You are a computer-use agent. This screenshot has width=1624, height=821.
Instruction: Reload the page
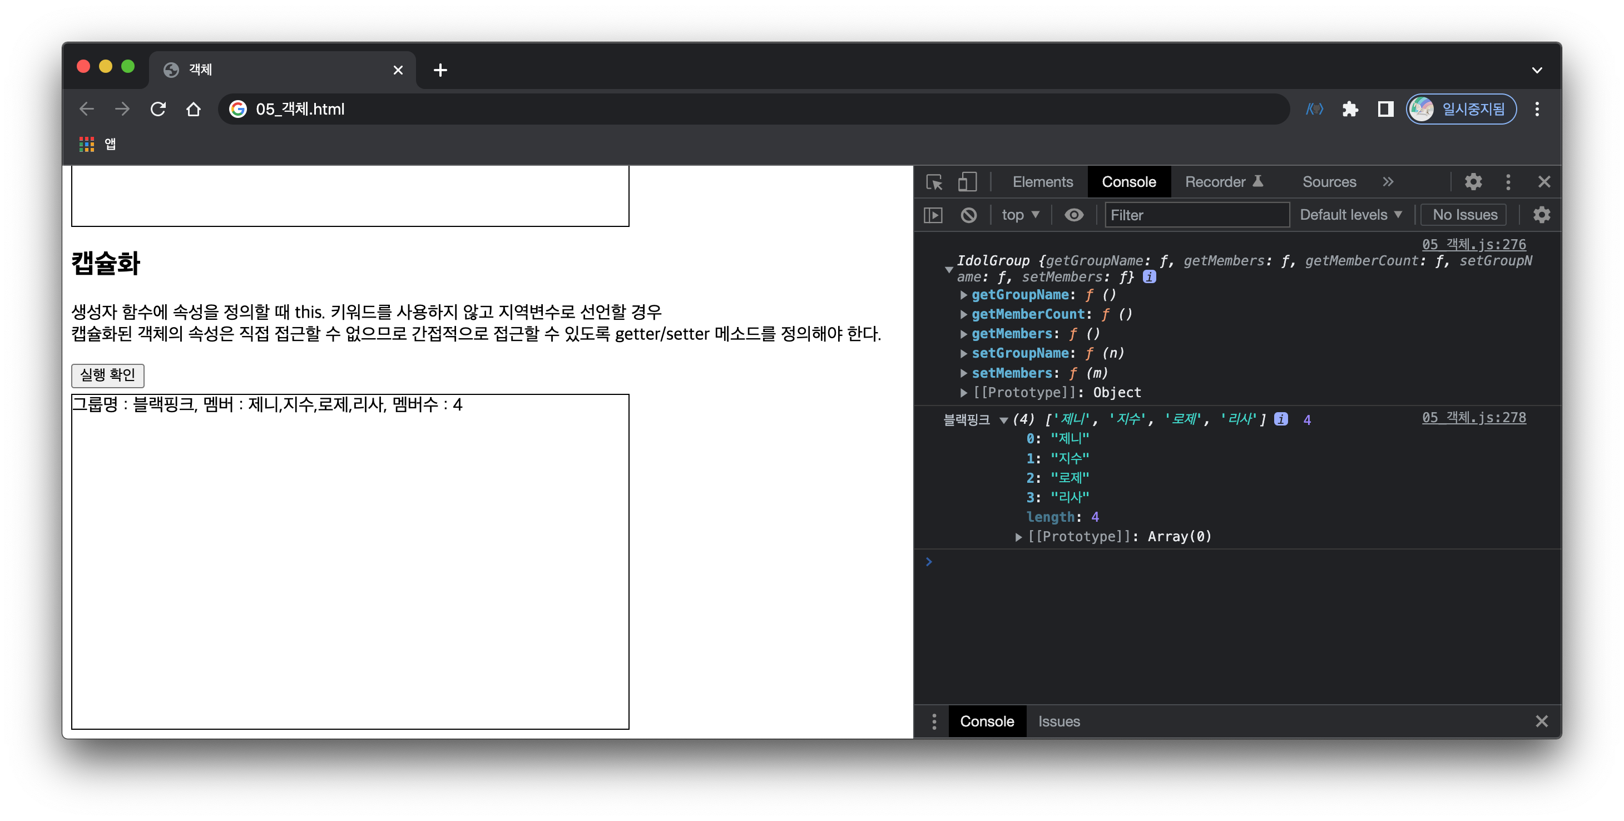(157, 109)
